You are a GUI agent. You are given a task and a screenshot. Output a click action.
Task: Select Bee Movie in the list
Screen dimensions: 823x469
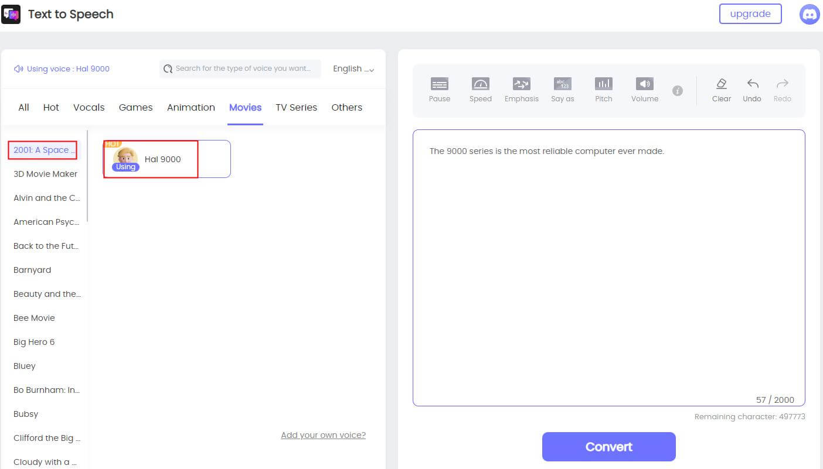coord(34,318)
